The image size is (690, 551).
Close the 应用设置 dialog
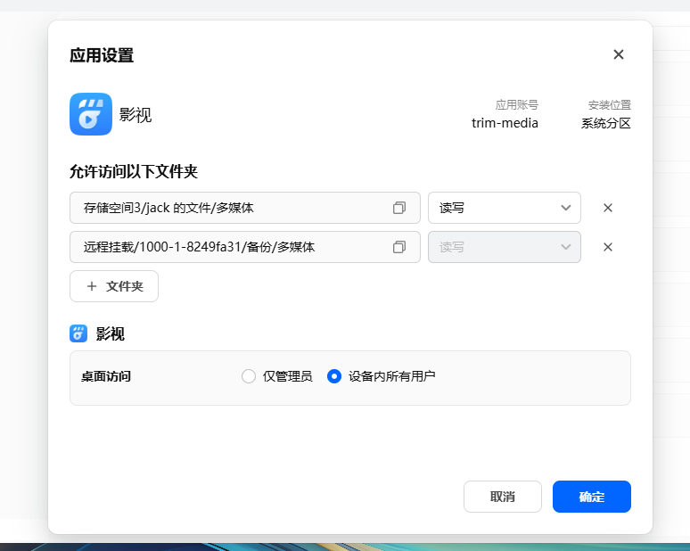click(619, 54)
